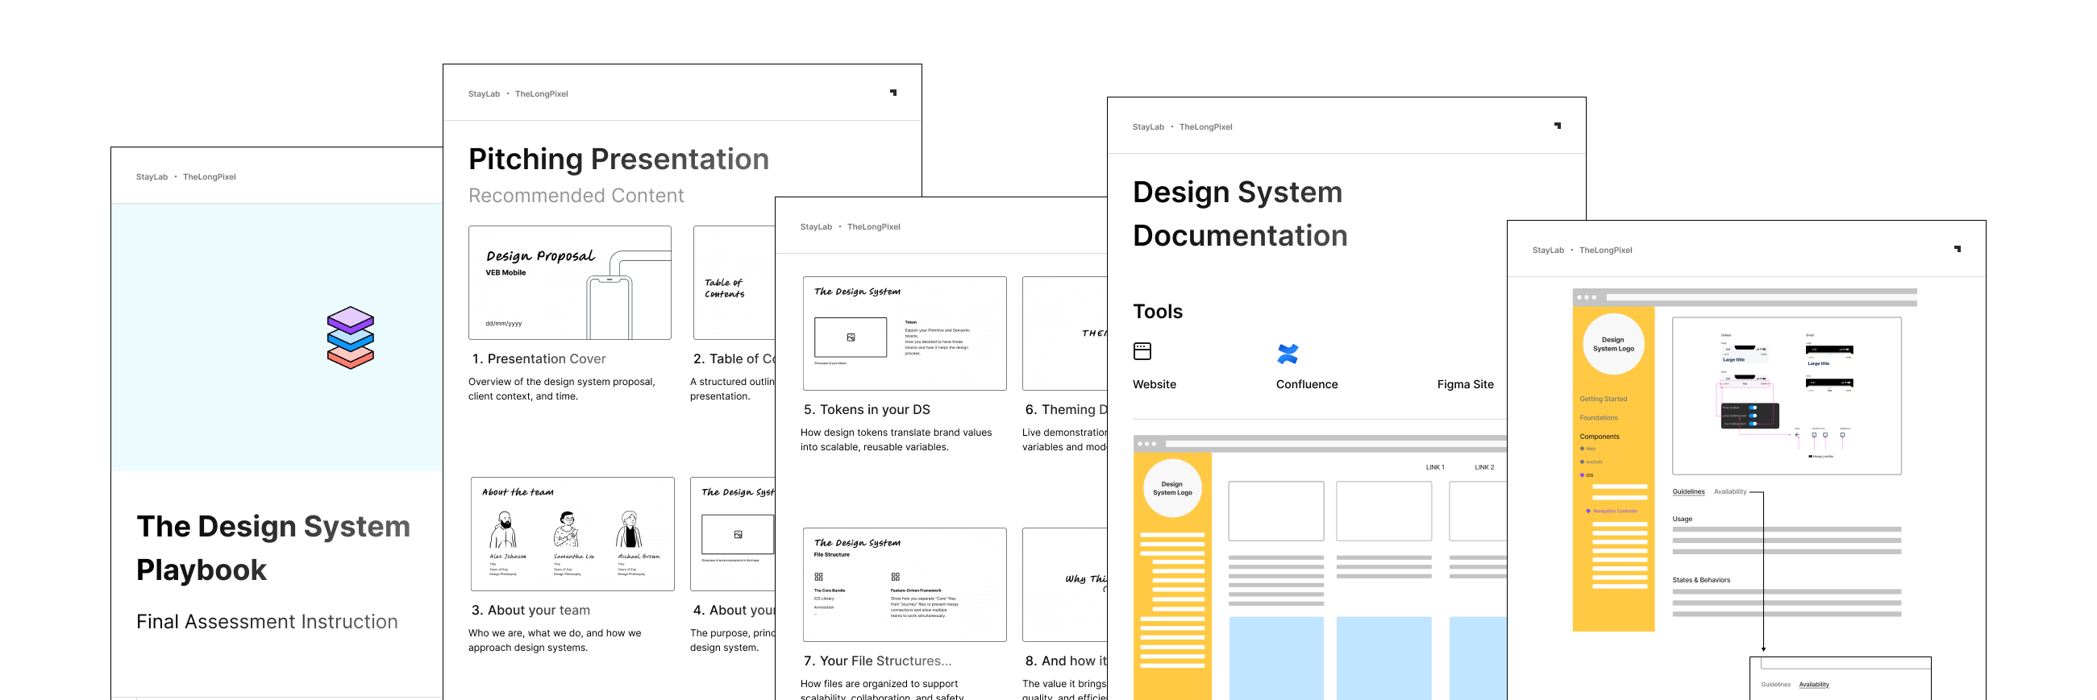Open the Table of Contents slide thumbnail
2097x700 pixels.
(734, 283)
